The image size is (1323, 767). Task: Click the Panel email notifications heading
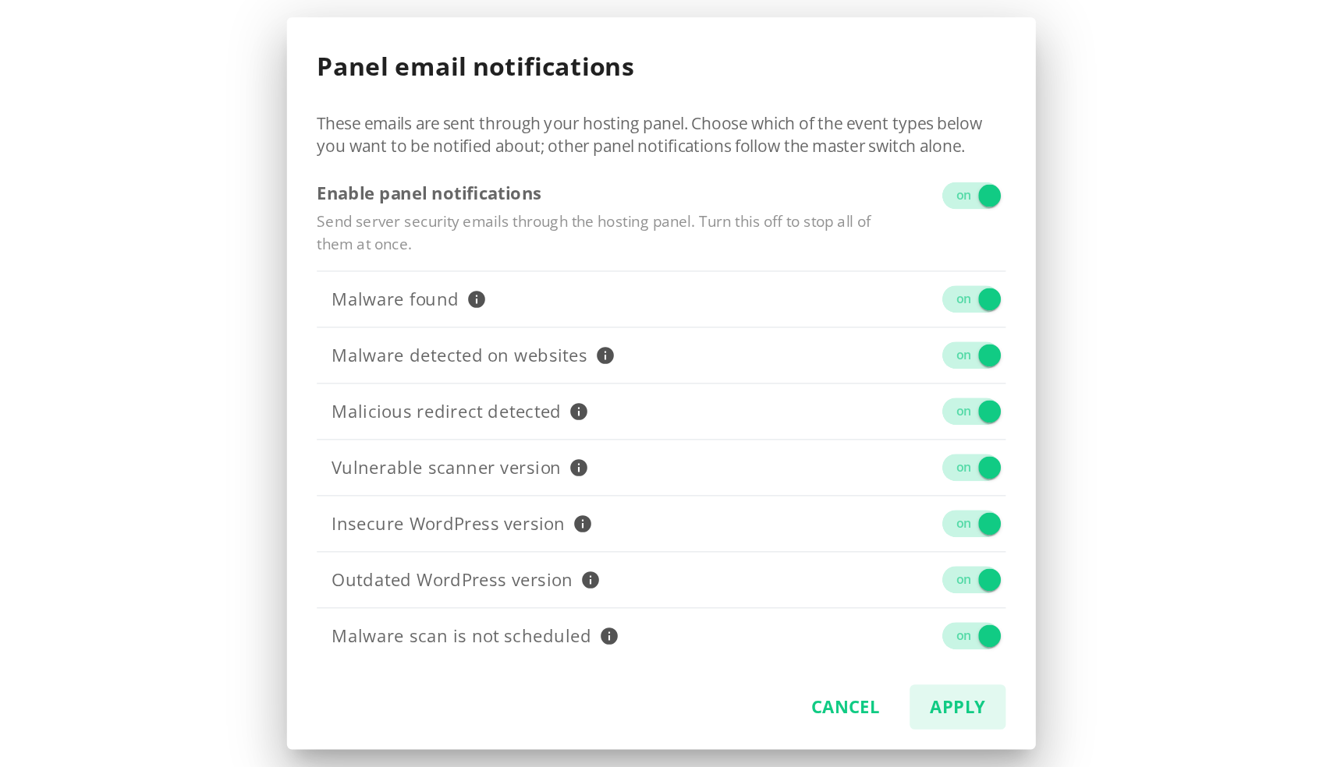click(475, 67)
